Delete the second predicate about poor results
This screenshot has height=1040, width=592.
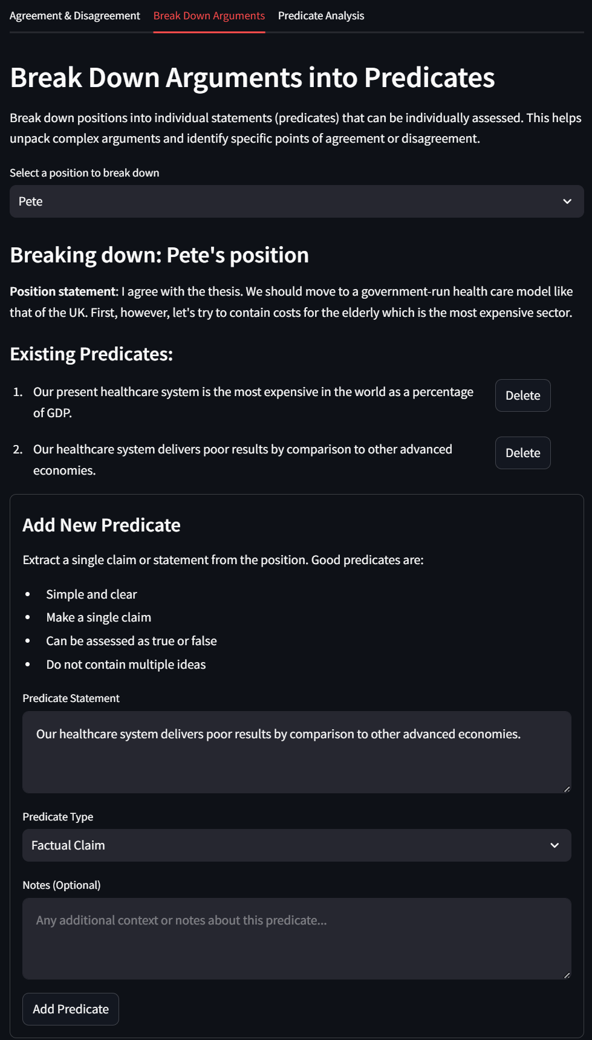[522, 453]
